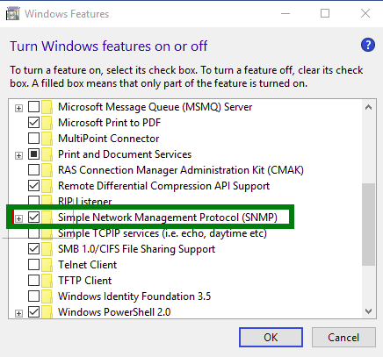Screen dimensions: 383x357
Task: Select SMB 1.0/CIFS File Sharing Support text
Action: tap(136, 249)
